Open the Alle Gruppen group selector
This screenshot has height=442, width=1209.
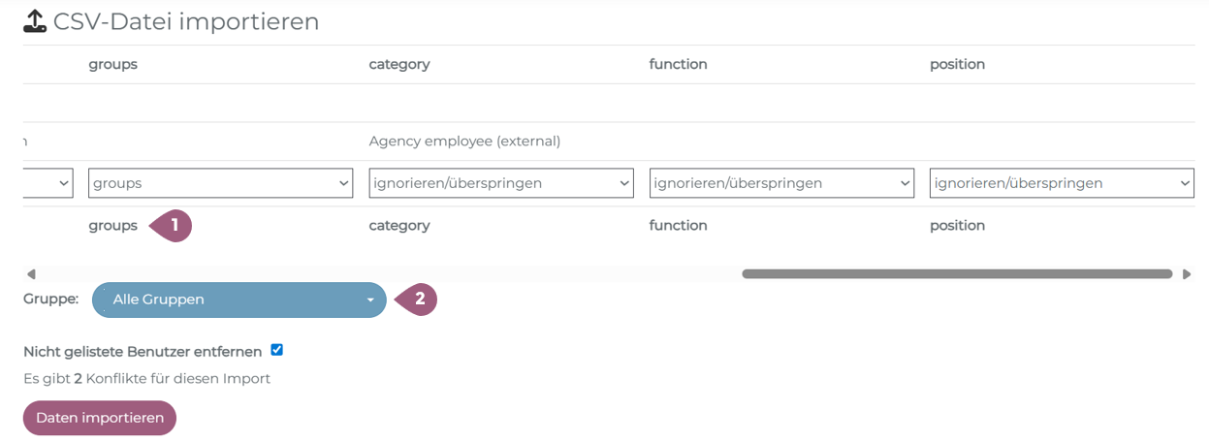click(239, 300)
